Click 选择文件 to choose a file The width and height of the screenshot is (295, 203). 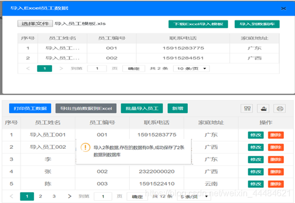pos(35,24)
